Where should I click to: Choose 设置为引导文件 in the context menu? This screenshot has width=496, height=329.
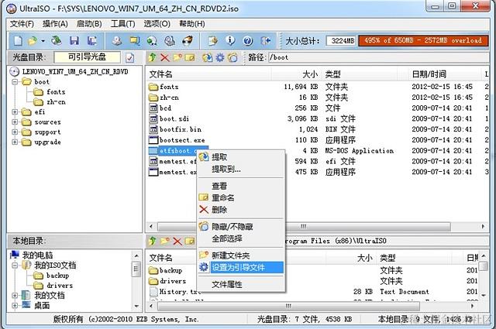[x=240, y=268]
